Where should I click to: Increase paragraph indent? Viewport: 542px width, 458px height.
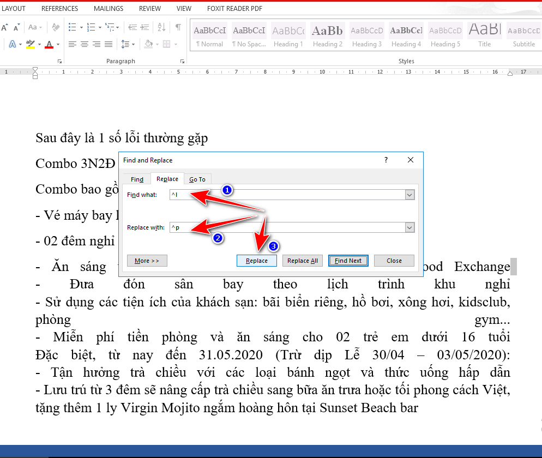144,27
